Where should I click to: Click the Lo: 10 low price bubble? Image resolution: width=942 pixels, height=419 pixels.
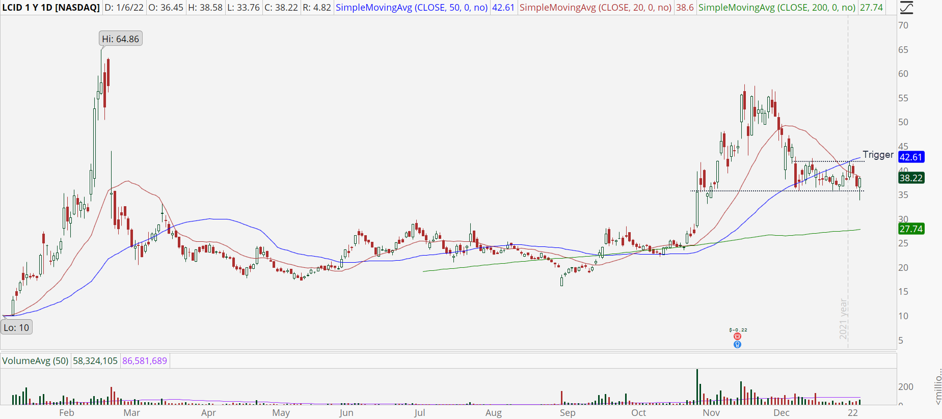[x=16, y=327]
